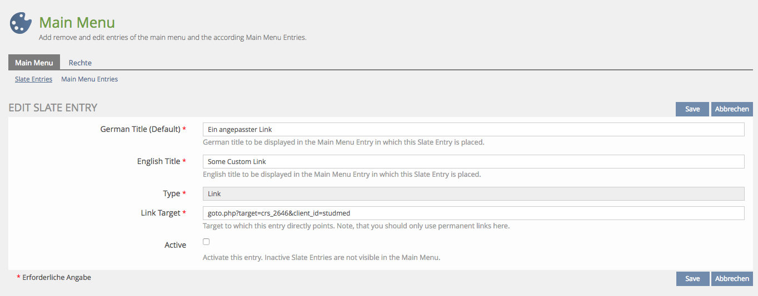The width and height of the screenshot is (758, 296).
Task: Select the Main Menu tab
Action: pyautogui.click(x=34, y=63)
